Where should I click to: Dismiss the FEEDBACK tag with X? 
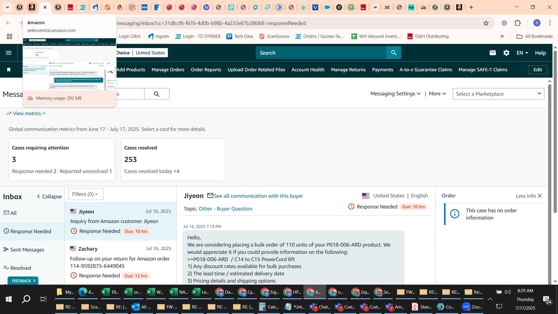[34, 281]
